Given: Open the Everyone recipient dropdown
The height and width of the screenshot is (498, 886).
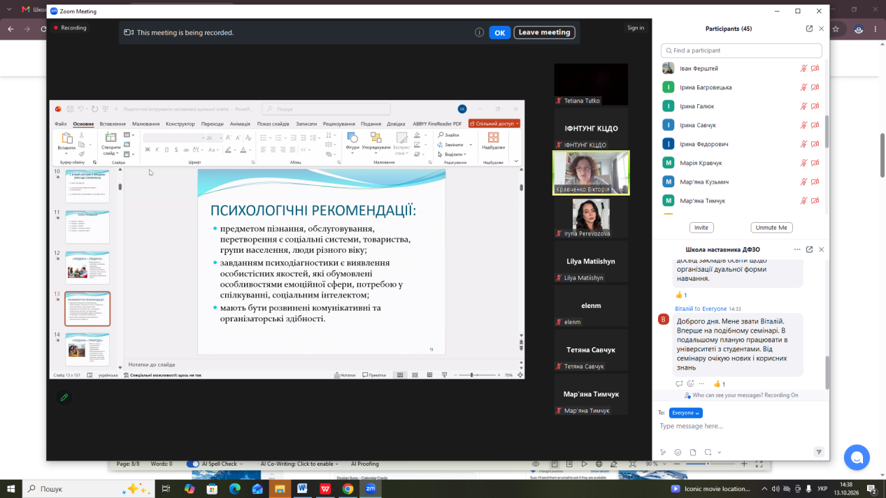Looking at the screenshot, I should pos(685,413).
